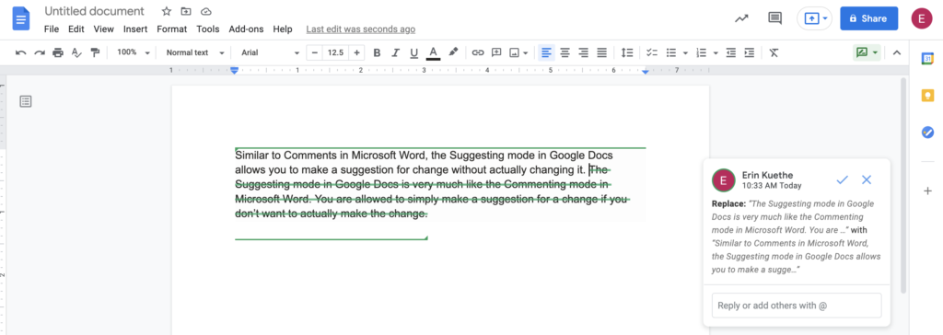
Task: Open the zoom level dropdown
Action: tap(133, 53)
